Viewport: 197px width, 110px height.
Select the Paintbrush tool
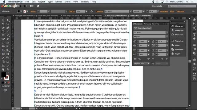pyautogui.click(x=8, y=35)
